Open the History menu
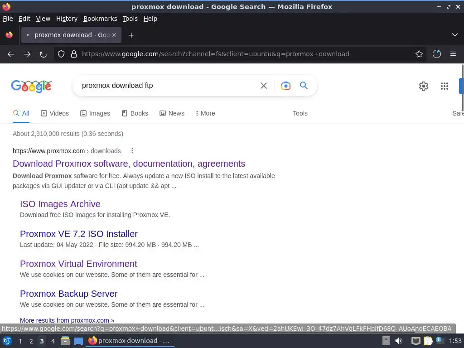 click(x=67, y=19)
